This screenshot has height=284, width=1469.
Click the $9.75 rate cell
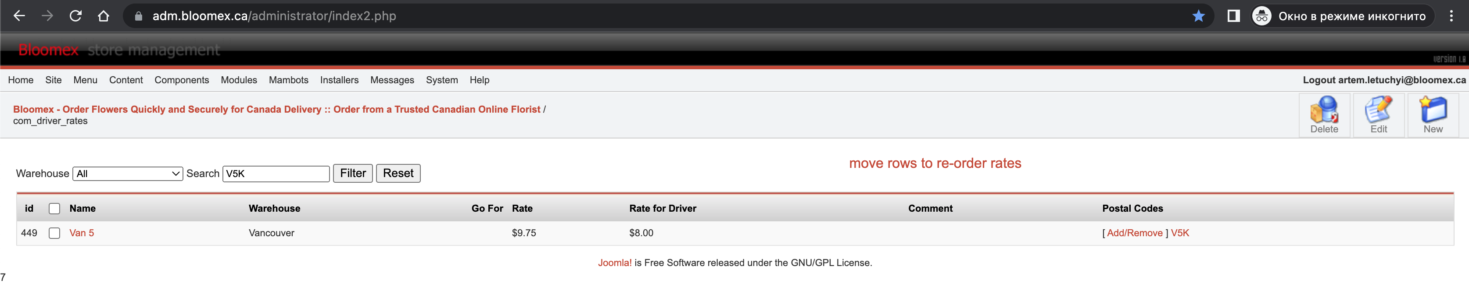coord(523,233)
